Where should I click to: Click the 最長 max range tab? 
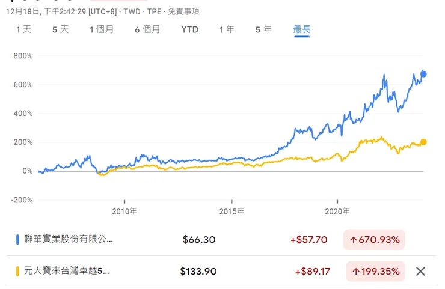302,29
